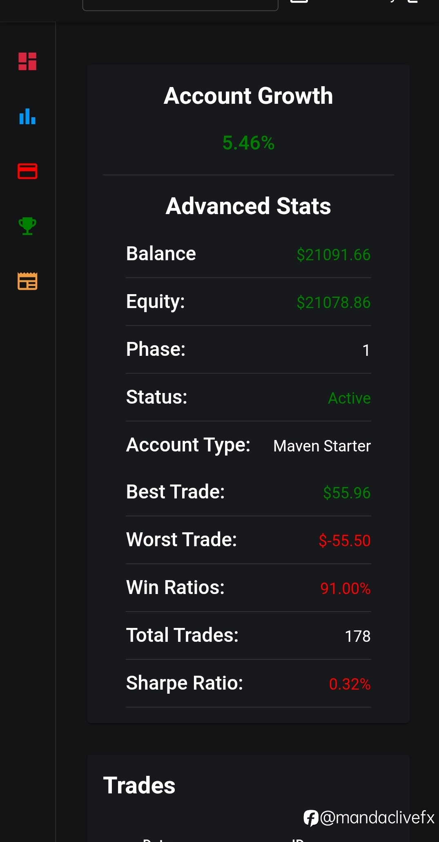The image size is (439, 842).
Task: Click the Win Ratios 91.00% value
Action: [345, 588]
